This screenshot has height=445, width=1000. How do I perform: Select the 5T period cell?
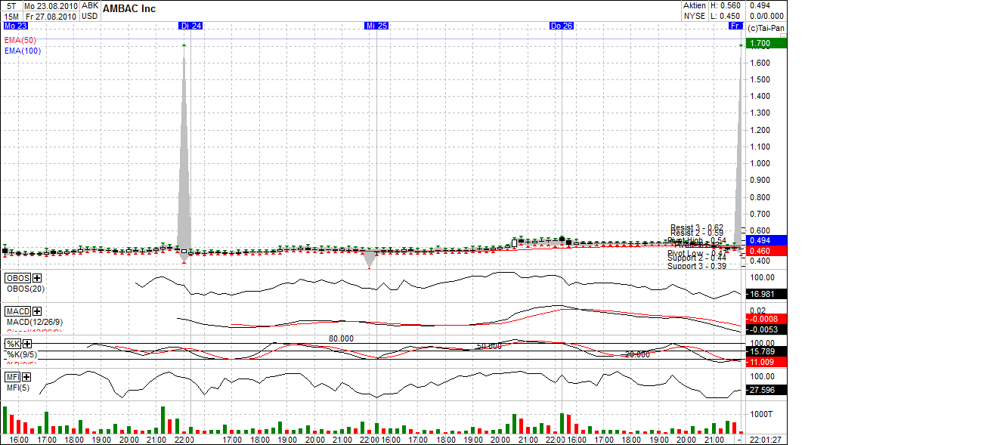coord(11,5)
